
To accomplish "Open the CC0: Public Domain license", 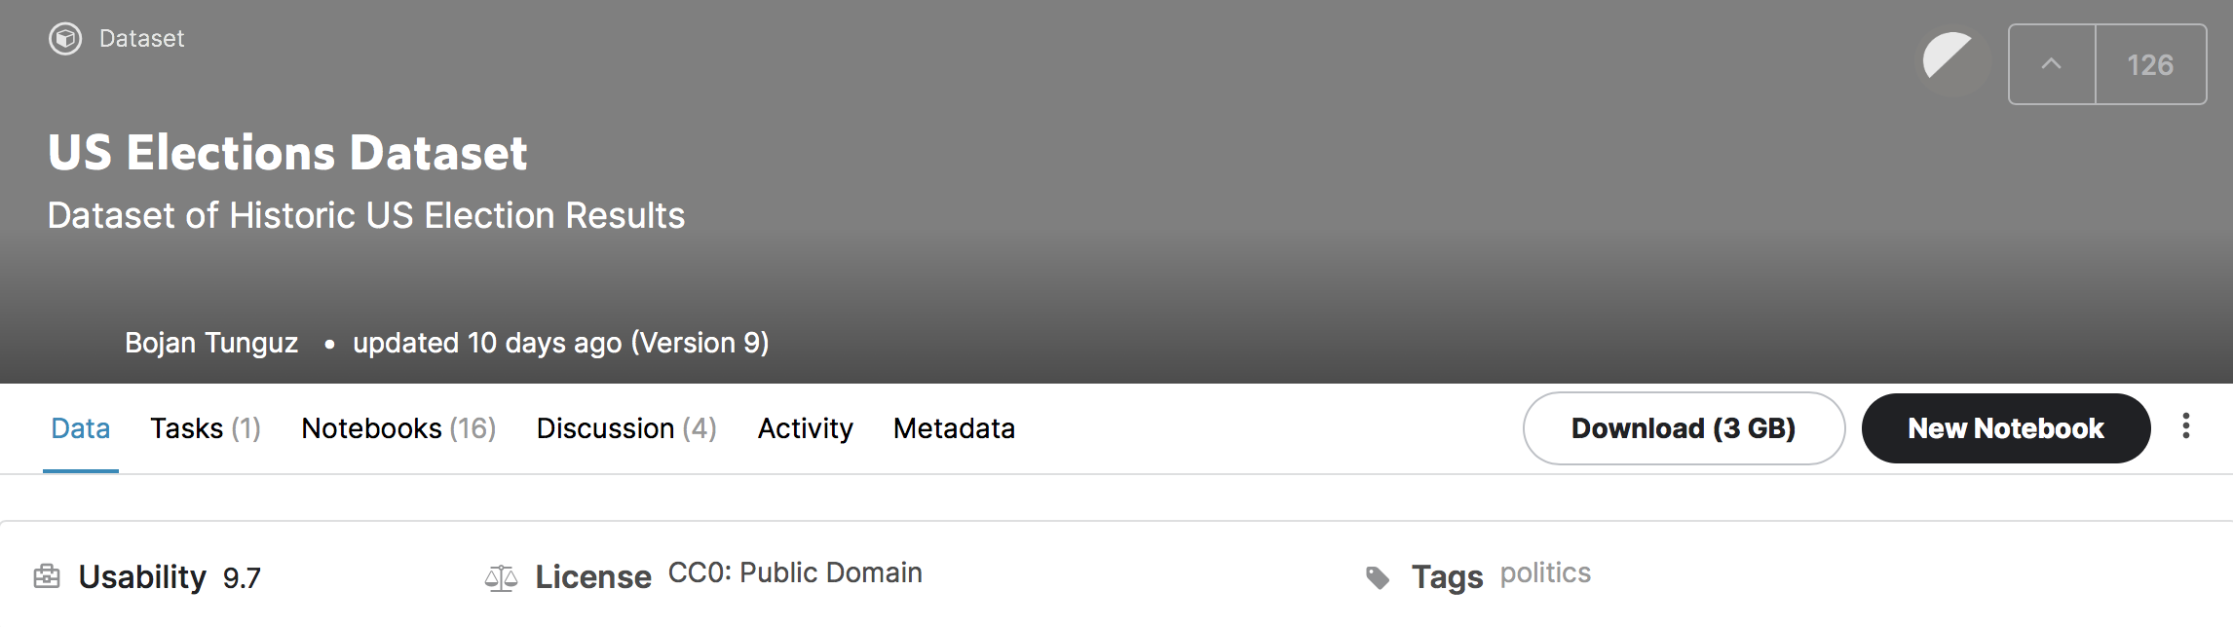I will tap(795, 572).
